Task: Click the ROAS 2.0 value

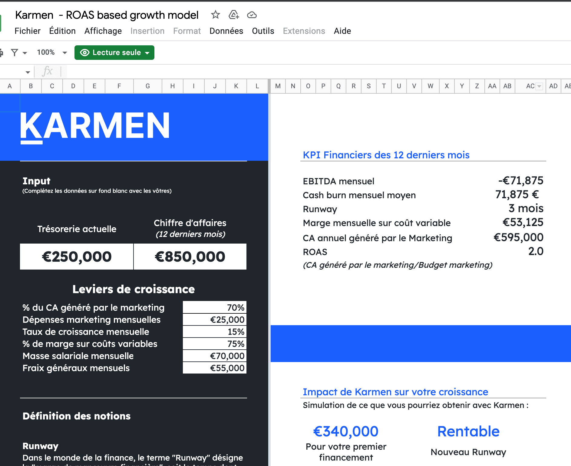Action: click(x=536, y=251)
